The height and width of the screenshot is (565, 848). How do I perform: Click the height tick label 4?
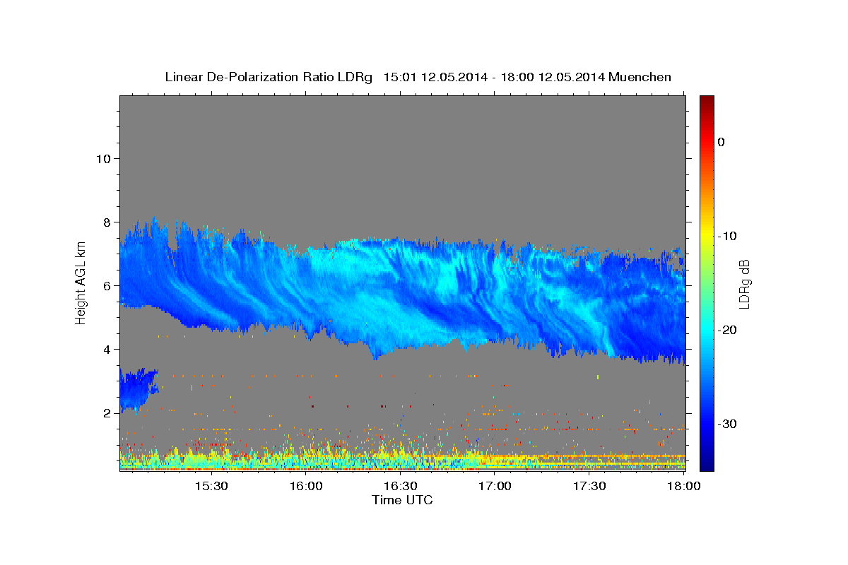coord(107,349)
